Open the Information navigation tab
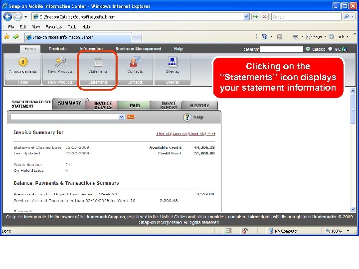This screenshot has height=269, width=359. coord(91,49)
